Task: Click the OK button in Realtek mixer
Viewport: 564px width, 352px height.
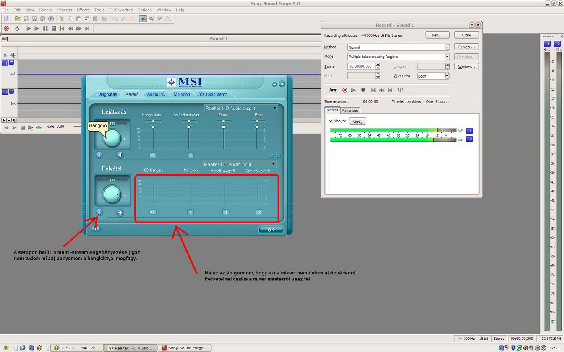Action: tap(271, 230)
